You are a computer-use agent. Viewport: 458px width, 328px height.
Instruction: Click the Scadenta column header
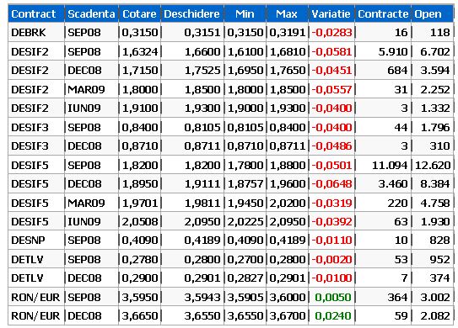[91, 13]
